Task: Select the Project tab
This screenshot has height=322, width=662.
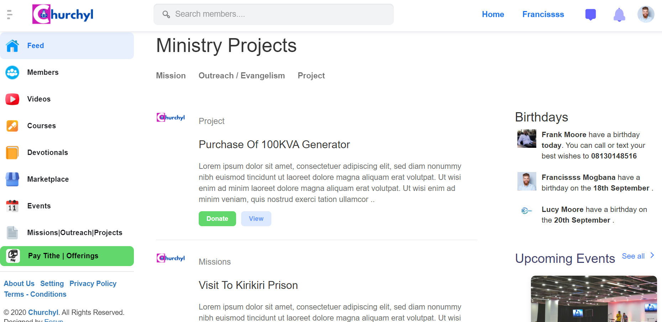Action: tap(311, 76)
